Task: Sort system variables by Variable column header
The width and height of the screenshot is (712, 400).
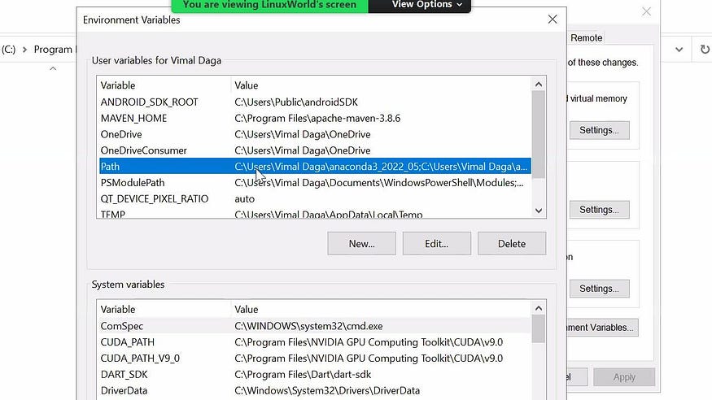Action: coord(164,309)
